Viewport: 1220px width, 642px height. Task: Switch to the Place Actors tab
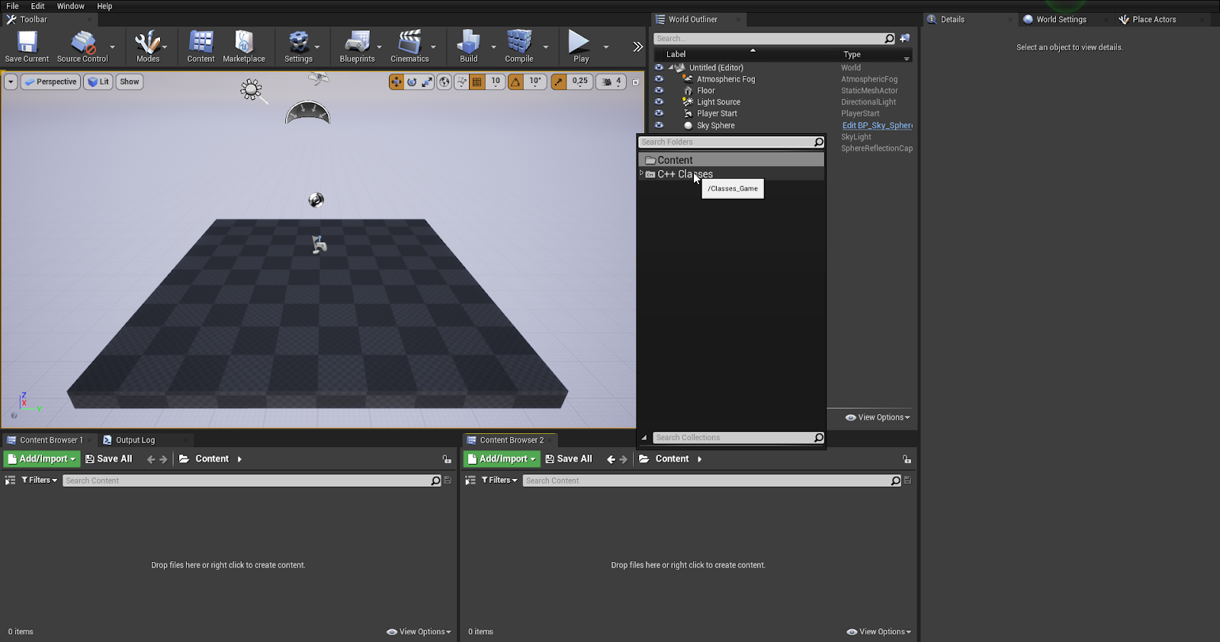(1154, 20)
